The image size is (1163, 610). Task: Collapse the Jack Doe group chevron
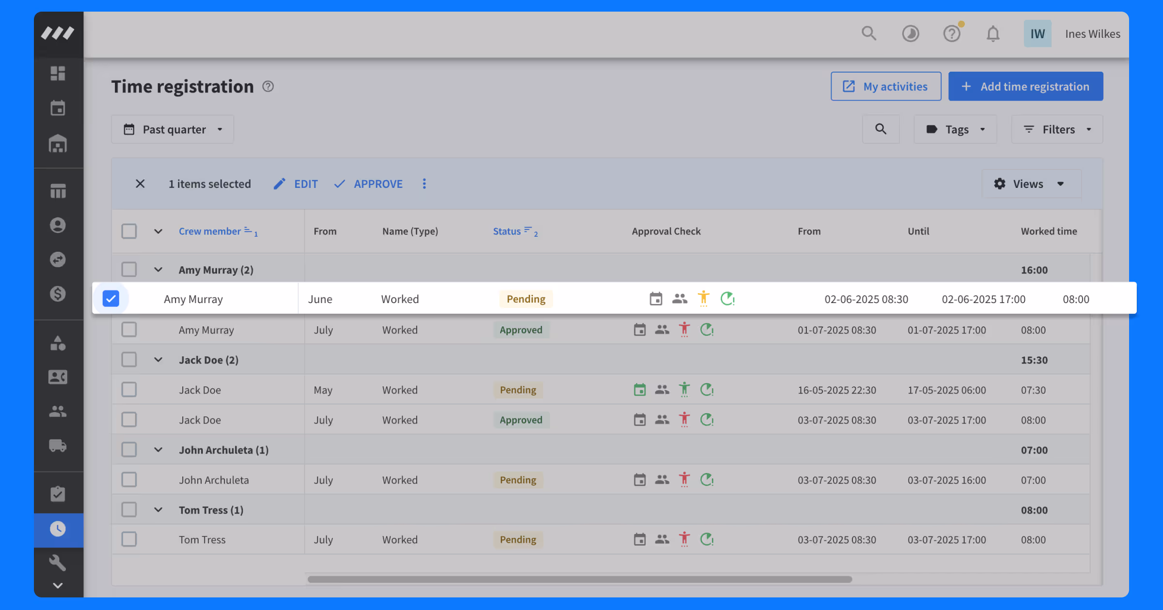(x=158, y=360)
